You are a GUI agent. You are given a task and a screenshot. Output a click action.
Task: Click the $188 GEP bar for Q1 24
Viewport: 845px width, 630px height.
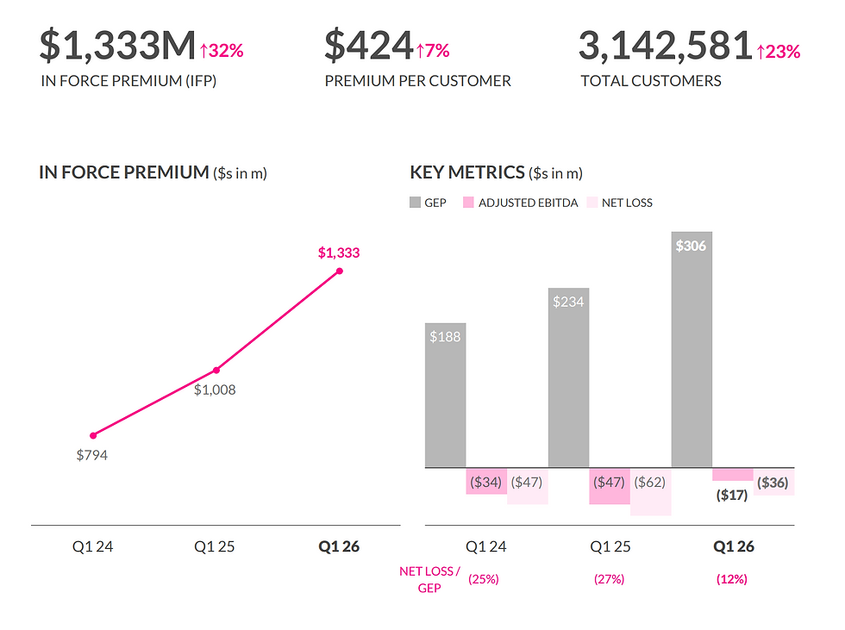(x=445, y=396)
